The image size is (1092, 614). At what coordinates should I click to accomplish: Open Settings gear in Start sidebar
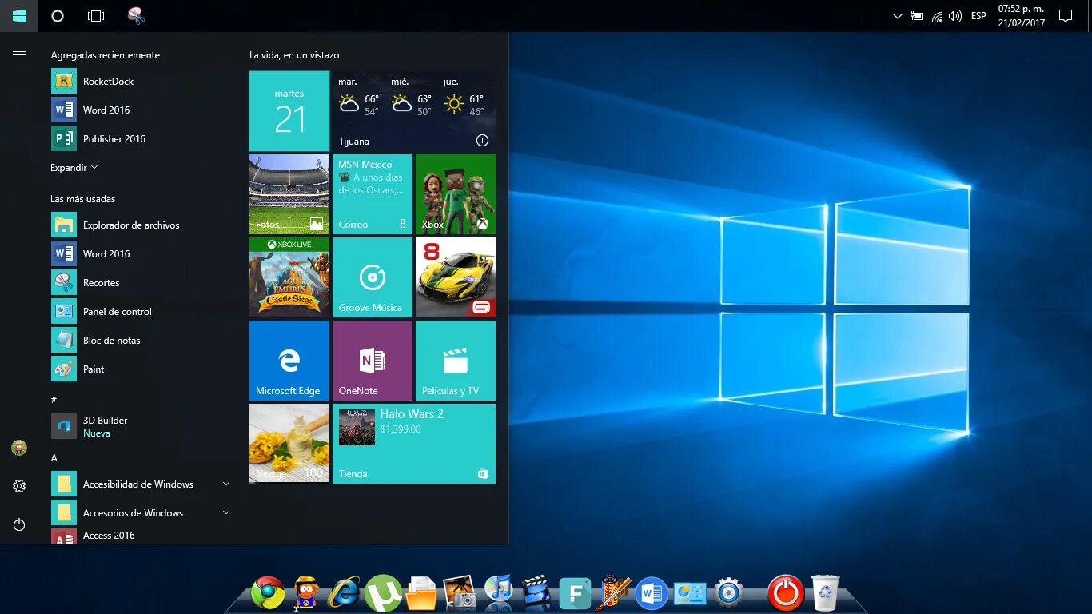click(19, 486)
